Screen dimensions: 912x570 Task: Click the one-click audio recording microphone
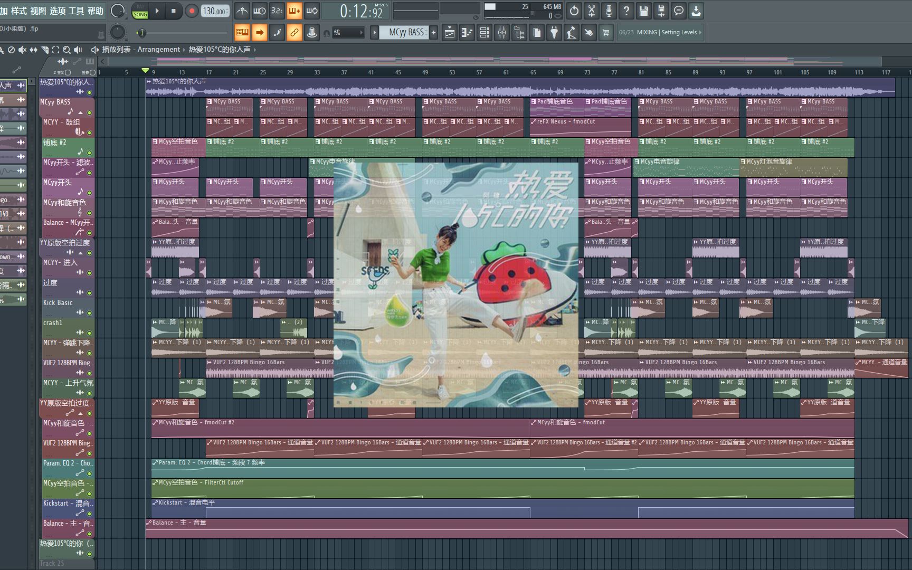coord(609,11)
